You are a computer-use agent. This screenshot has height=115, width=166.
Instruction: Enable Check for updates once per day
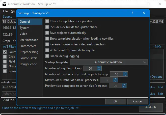click(47, 21)
